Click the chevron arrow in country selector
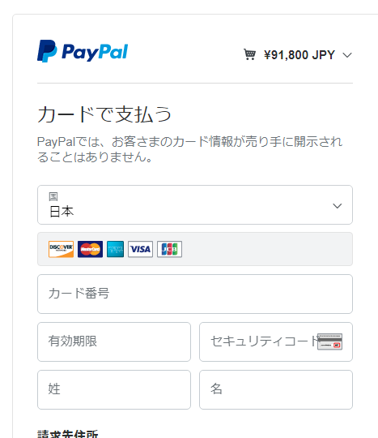This screenshot has height=438, width=378. (338, 206)
